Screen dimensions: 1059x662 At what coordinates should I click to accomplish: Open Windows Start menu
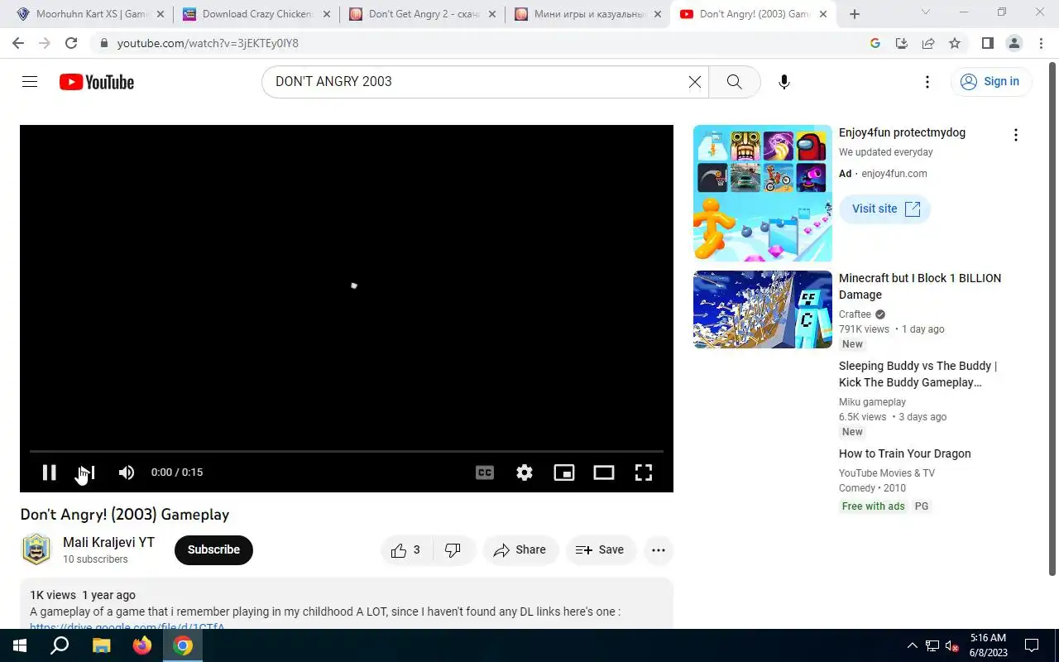tap(20, 645)
